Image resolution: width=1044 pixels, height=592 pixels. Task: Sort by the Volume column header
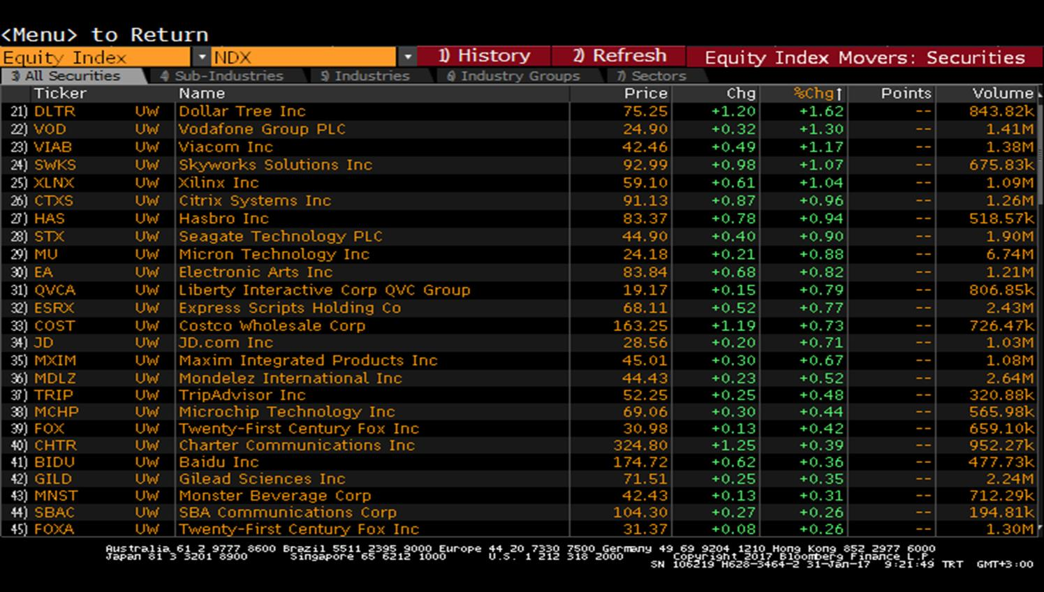click(x=1003, y=94)
